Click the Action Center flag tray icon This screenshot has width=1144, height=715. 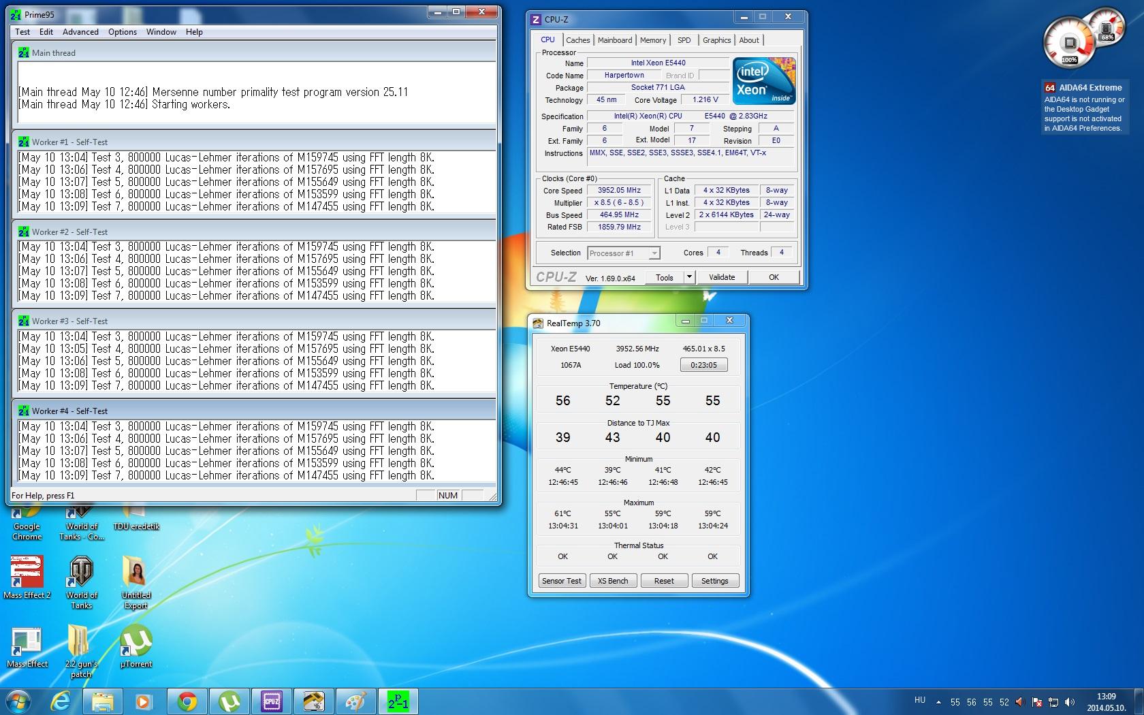(1037, 702)
